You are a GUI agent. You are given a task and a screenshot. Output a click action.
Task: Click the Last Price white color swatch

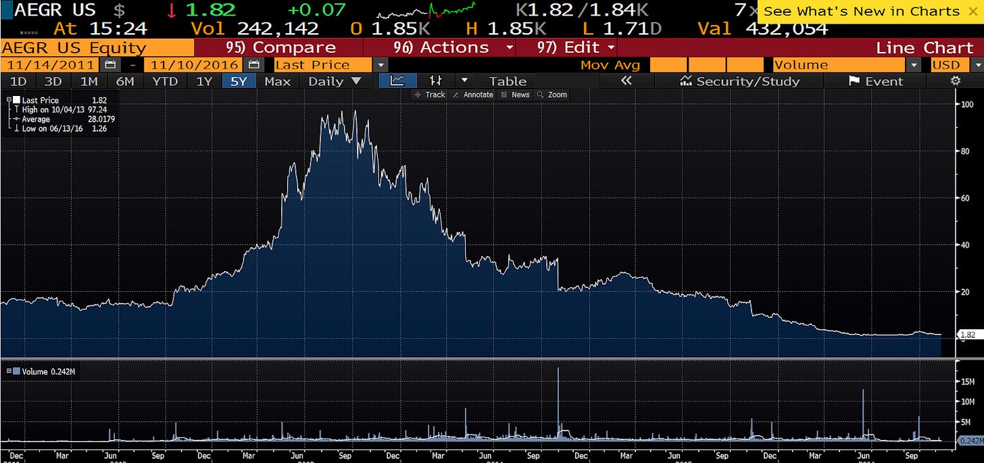(16, 100)
